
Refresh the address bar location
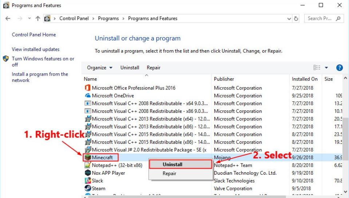tap(296, 19)
